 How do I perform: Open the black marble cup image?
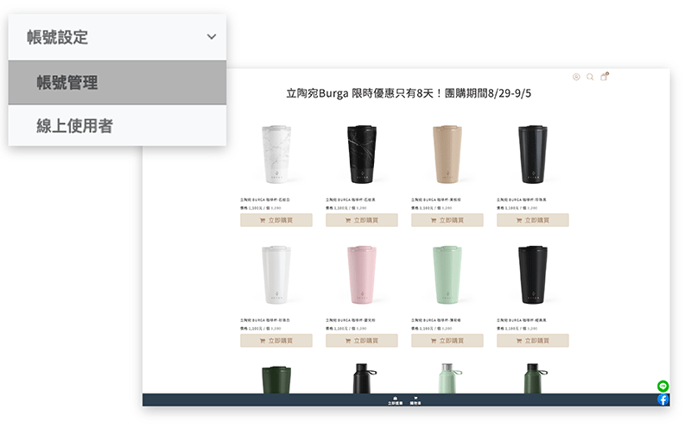click(362, 154)
